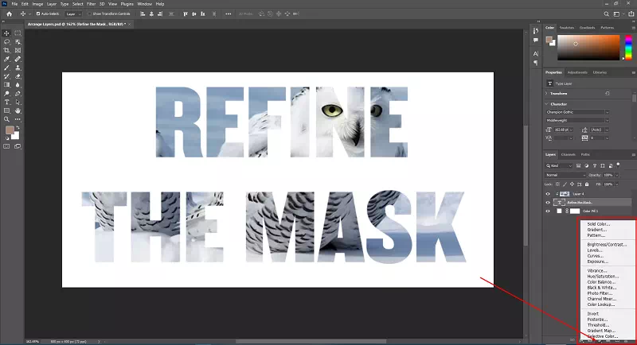Click the Layer 4 thumbnail
Screen dimensions: 637x345
click(565, 194)
